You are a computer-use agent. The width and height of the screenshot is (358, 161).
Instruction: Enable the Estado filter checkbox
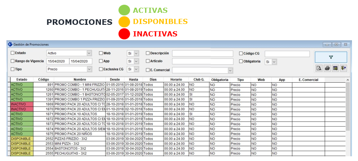pyautogui.click(x=12, y=53)
